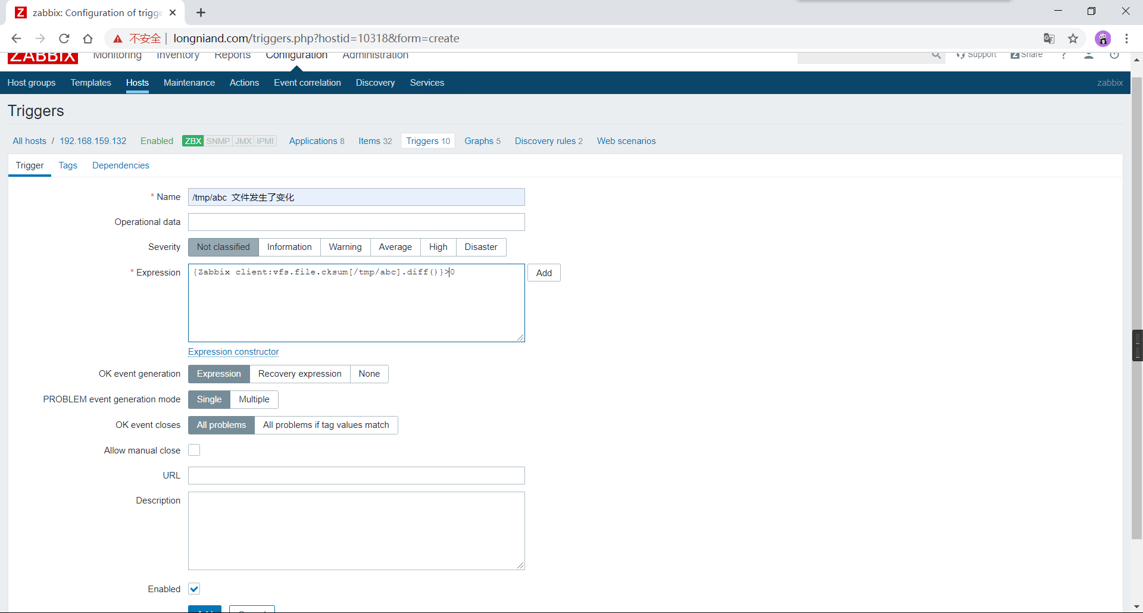The width and height of the screenshot is (1143, 613).
Task: Select Multiple problem event generation mode
Action: pyautogui.click(x=254, y=399)
